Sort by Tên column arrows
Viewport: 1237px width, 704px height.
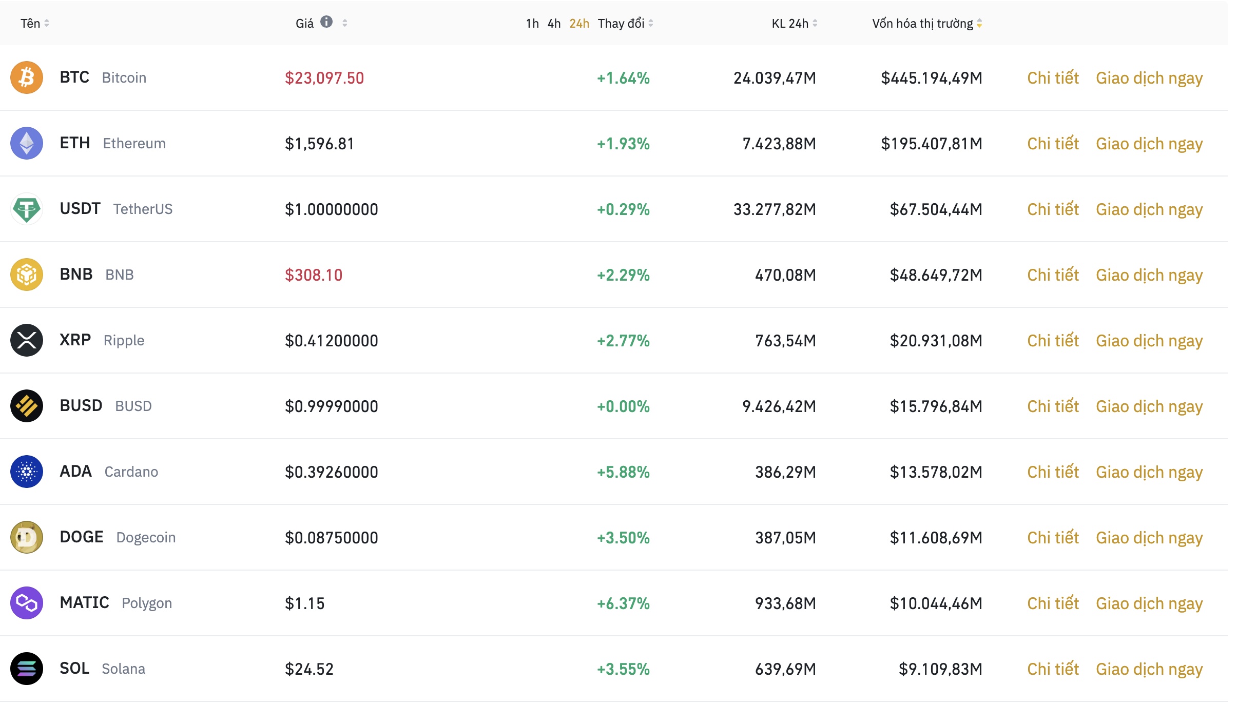point(47,23)
